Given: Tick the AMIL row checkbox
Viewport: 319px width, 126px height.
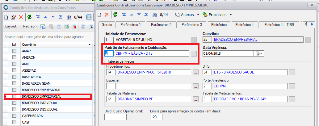Looking at the screenshot, I should 14,64.
